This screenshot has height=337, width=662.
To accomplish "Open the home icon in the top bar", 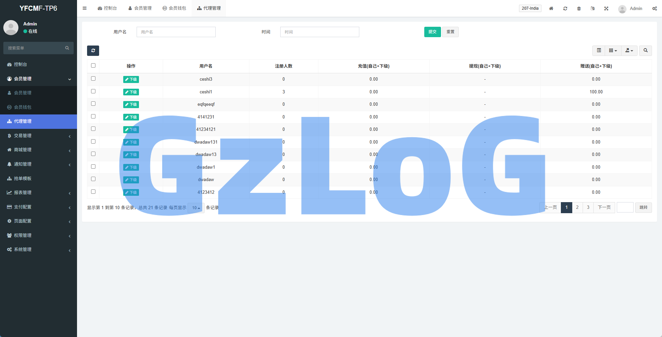I will point(551,8).
